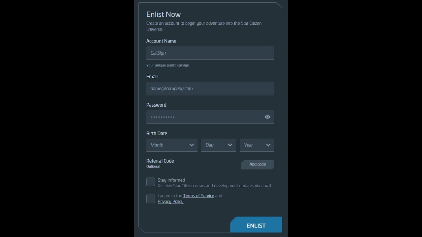Open the Year birth date dropdown
422x237 pixels.
(257, 145)
